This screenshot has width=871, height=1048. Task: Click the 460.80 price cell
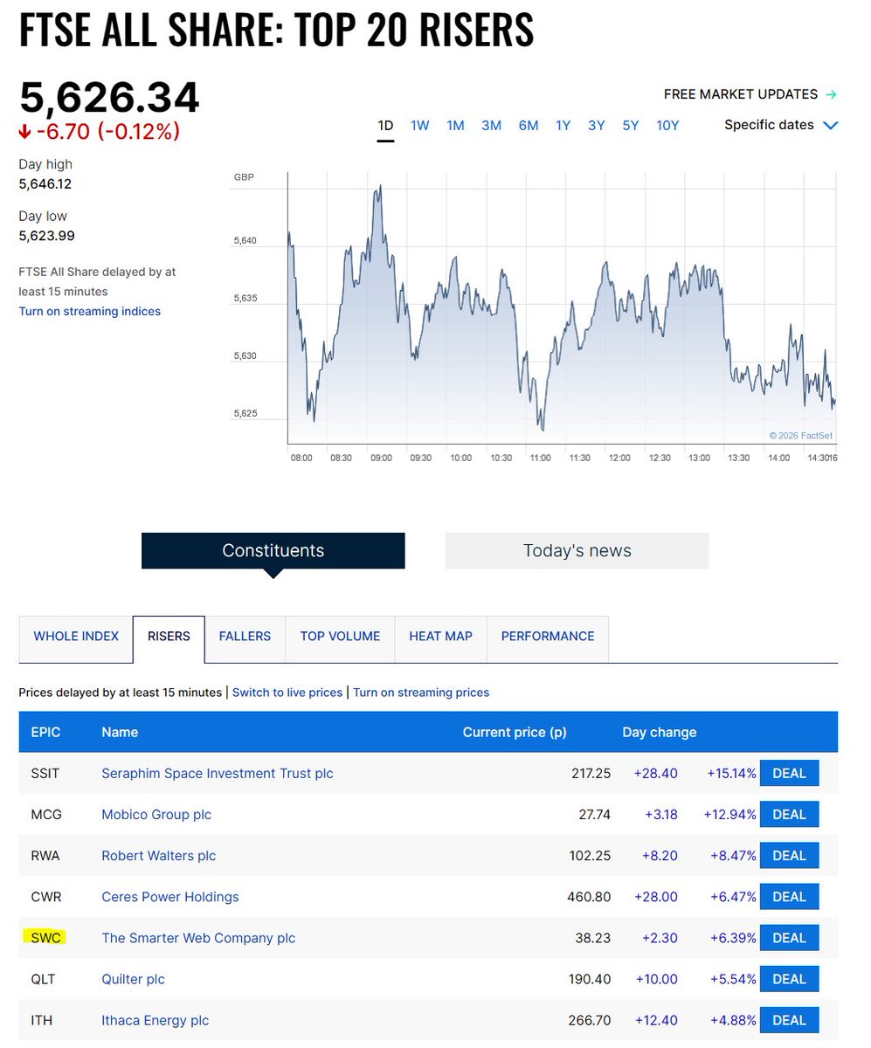point(590,897)
